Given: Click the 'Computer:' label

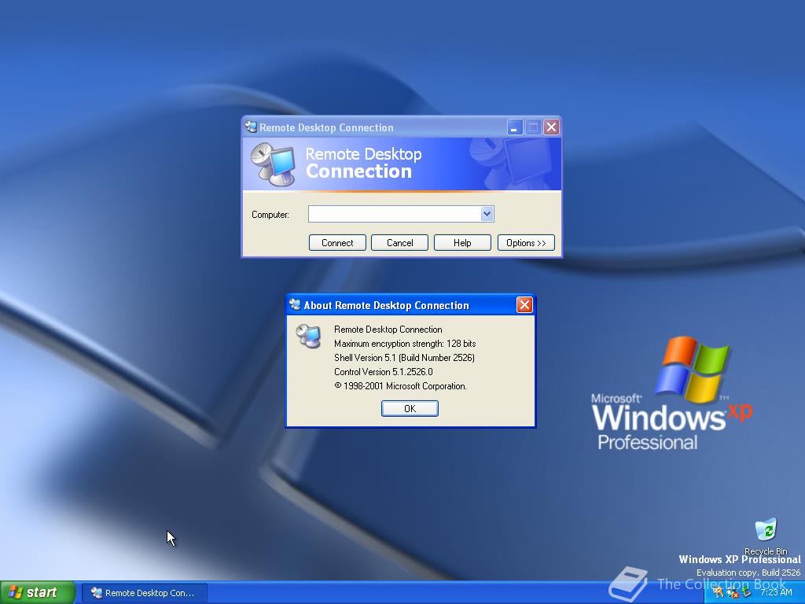Looking at the screenshot, I should pos(270,215).
